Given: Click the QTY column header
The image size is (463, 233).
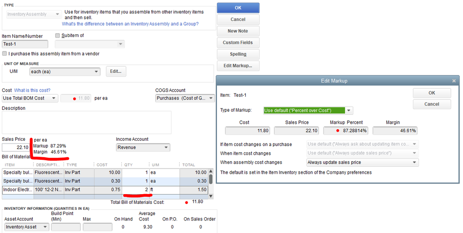Looking at the screenshot, I should coord(135,165).
